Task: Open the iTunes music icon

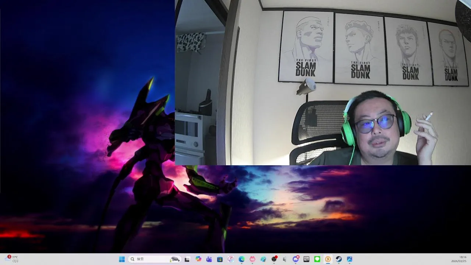Action: 230,259
